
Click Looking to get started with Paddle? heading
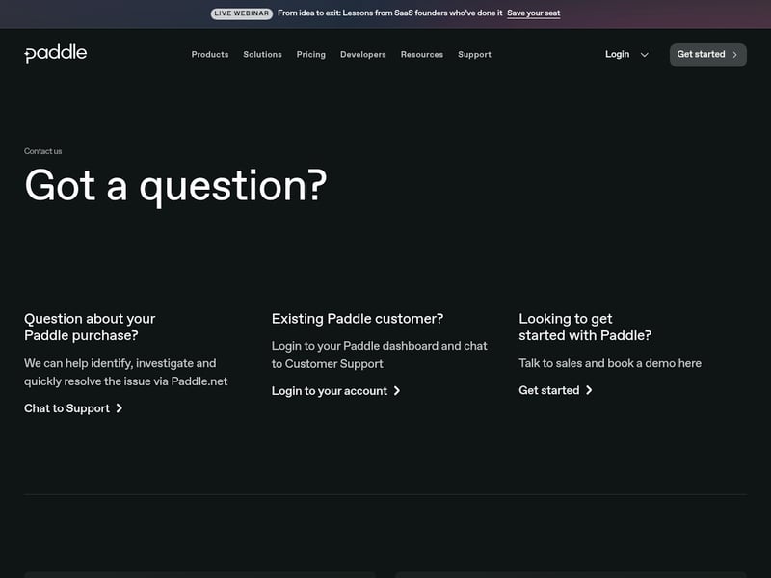[585, 327]
